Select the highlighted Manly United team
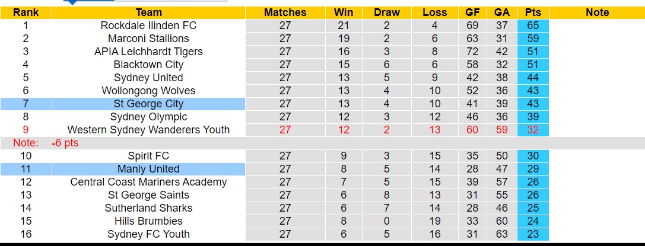Screen dimensions: 645x246 click(148, 169)
